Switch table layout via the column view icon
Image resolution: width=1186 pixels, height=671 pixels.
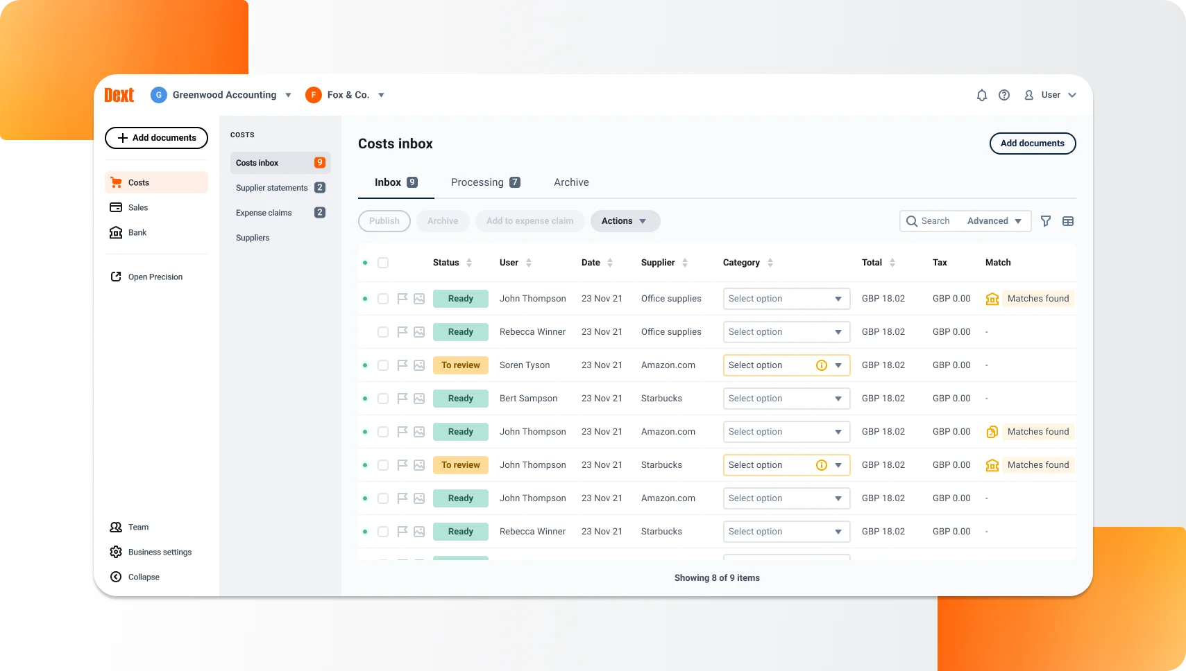[x=1067, y=220]
